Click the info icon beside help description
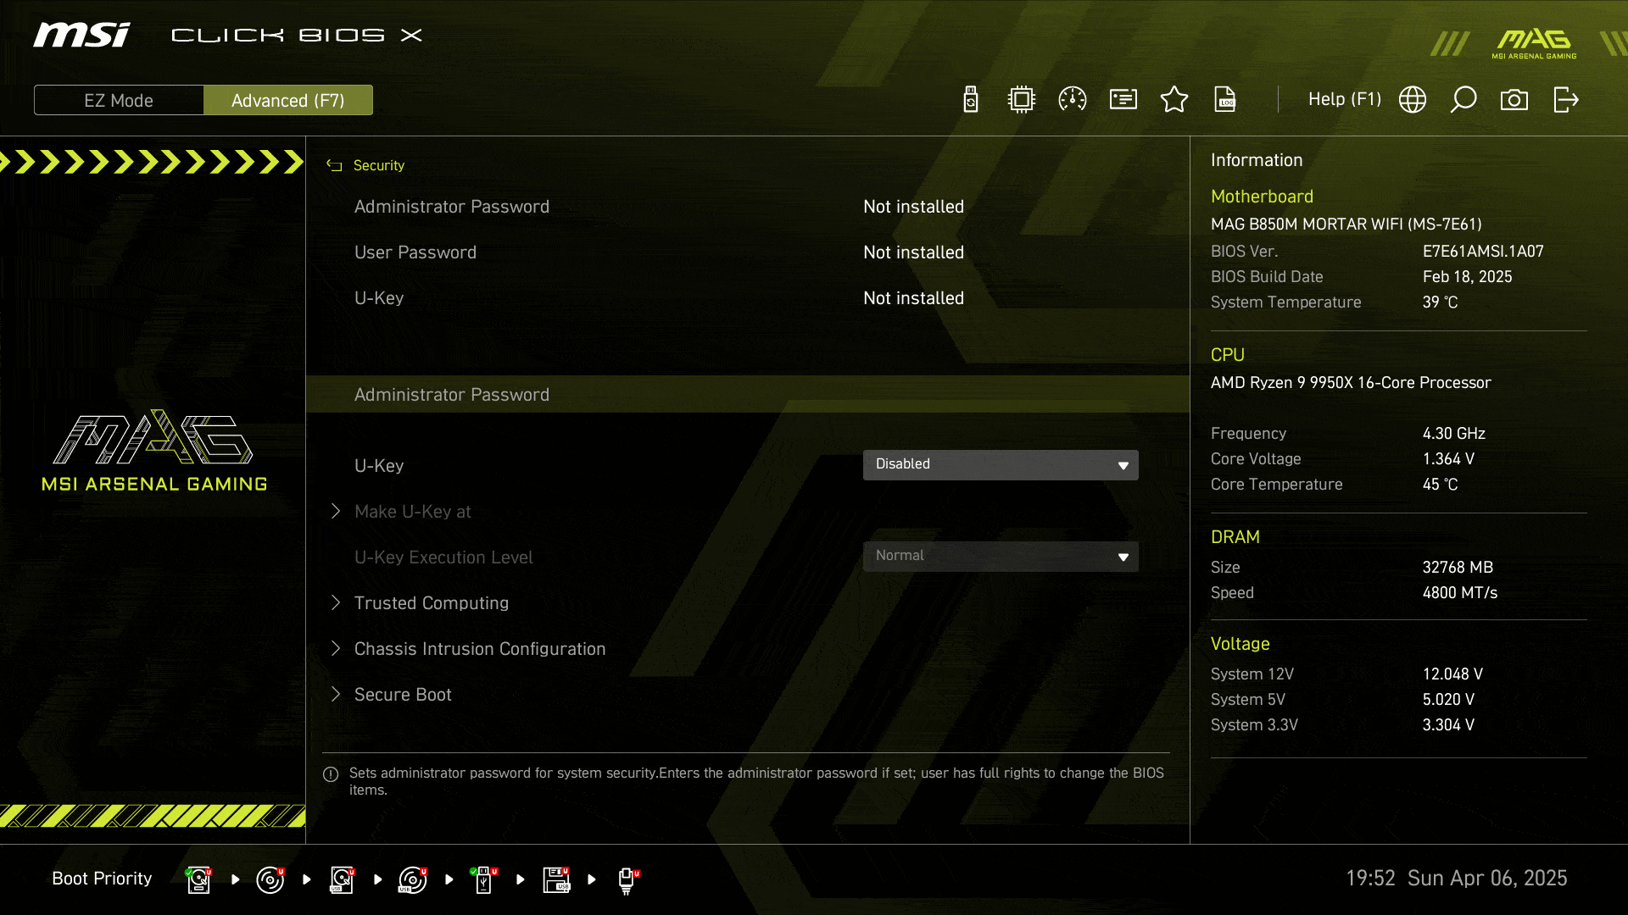 click(x=331, y=774)
